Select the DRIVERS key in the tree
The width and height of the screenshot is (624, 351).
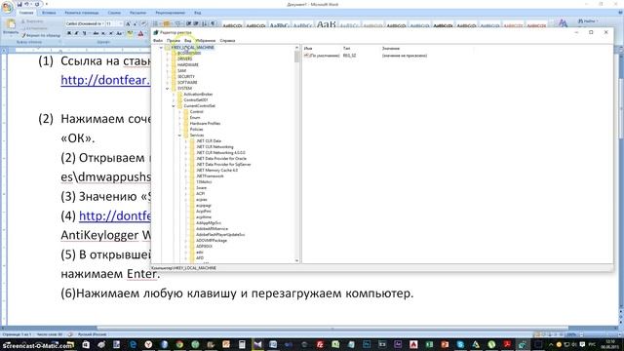(184, 58)
